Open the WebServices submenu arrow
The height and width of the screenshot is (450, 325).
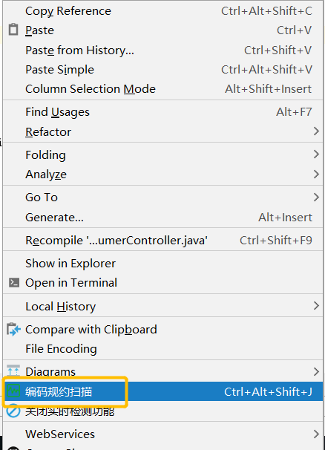[x=316, y=434]
